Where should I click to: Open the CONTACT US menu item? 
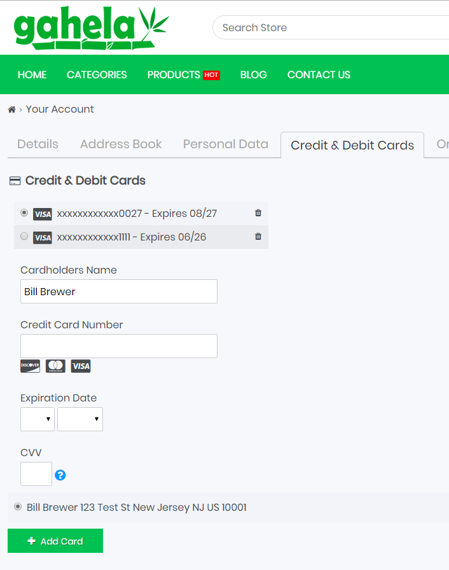click(319, 75)
